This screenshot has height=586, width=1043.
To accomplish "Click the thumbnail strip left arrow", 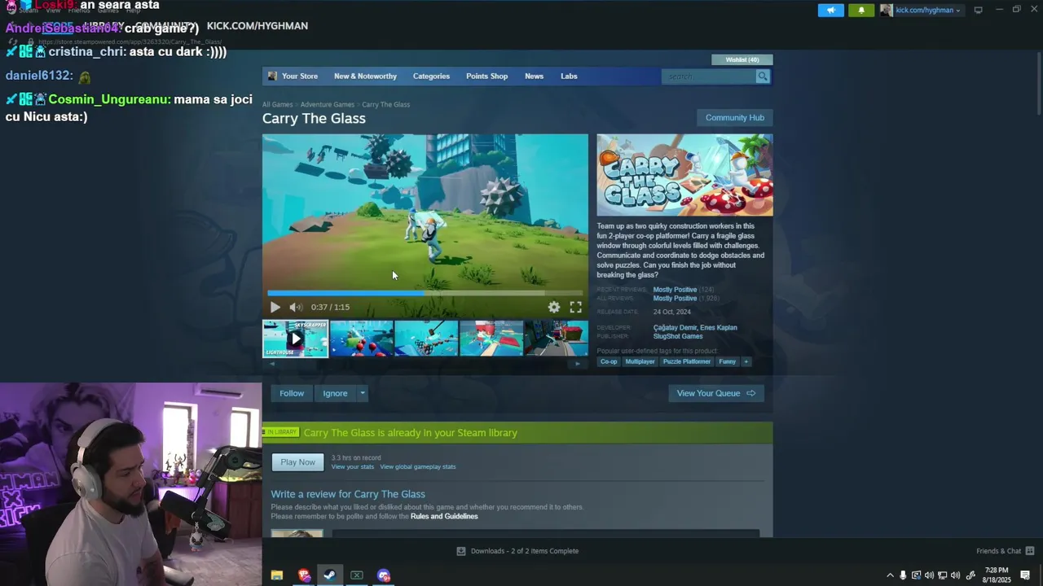I will 272,364.
